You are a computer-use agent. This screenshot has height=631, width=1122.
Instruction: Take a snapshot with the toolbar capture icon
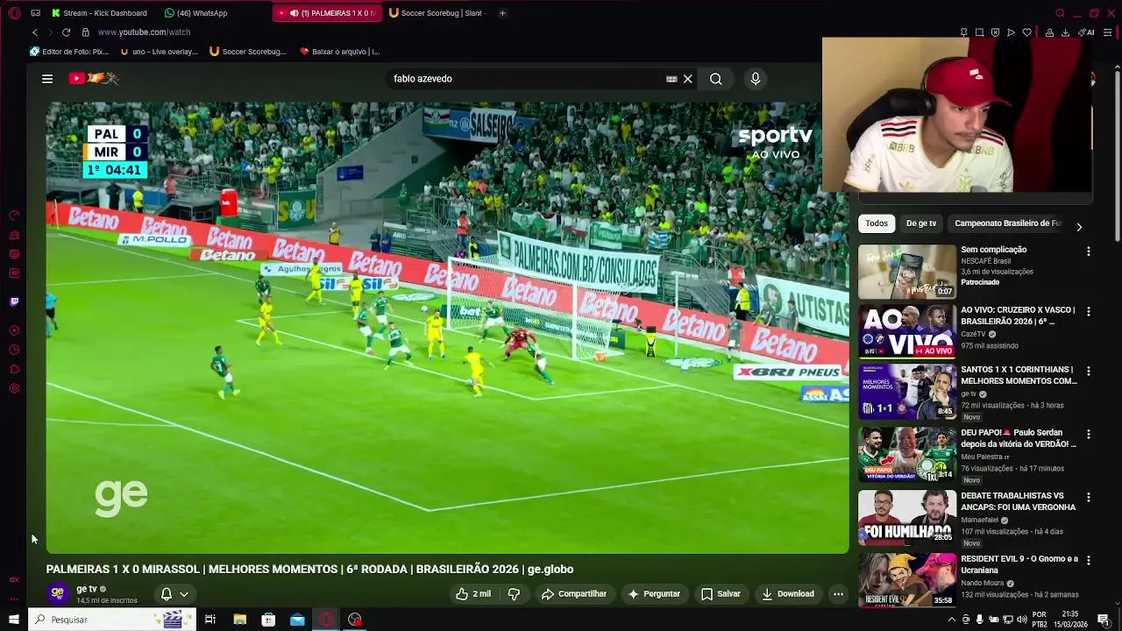coord(979,32)
